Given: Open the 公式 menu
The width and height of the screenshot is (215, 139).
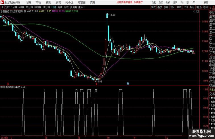Looking at the screenshot, I should click(x=168, y=2).
